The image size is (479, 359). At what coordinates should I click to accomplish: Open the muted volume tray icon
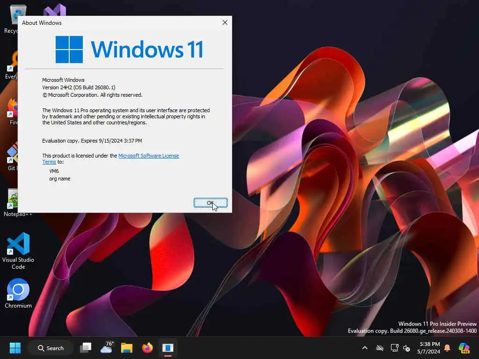click(x=406, y=348)
